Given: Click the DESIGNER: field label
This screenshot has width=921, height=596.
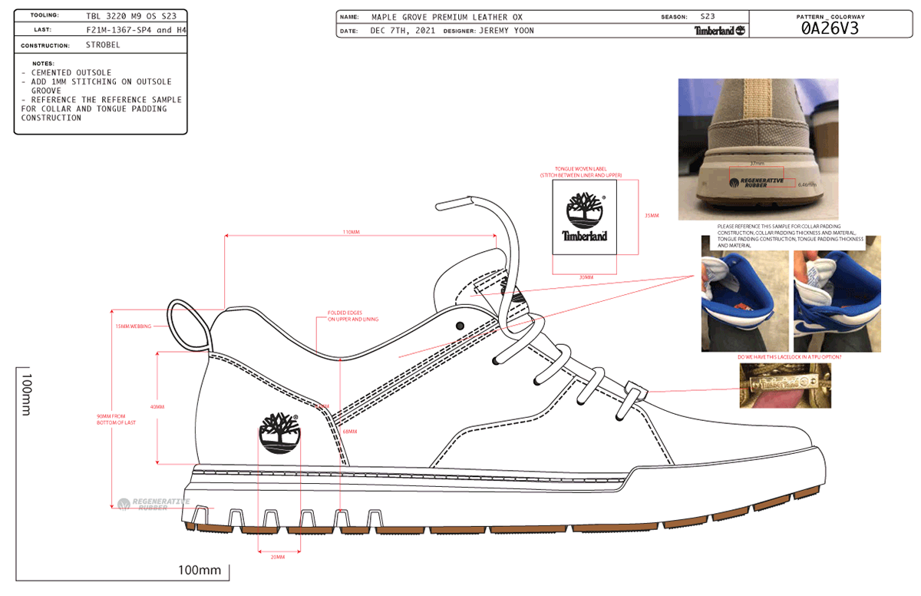Looking at the screenshot, I should click(x=459, y=31).
